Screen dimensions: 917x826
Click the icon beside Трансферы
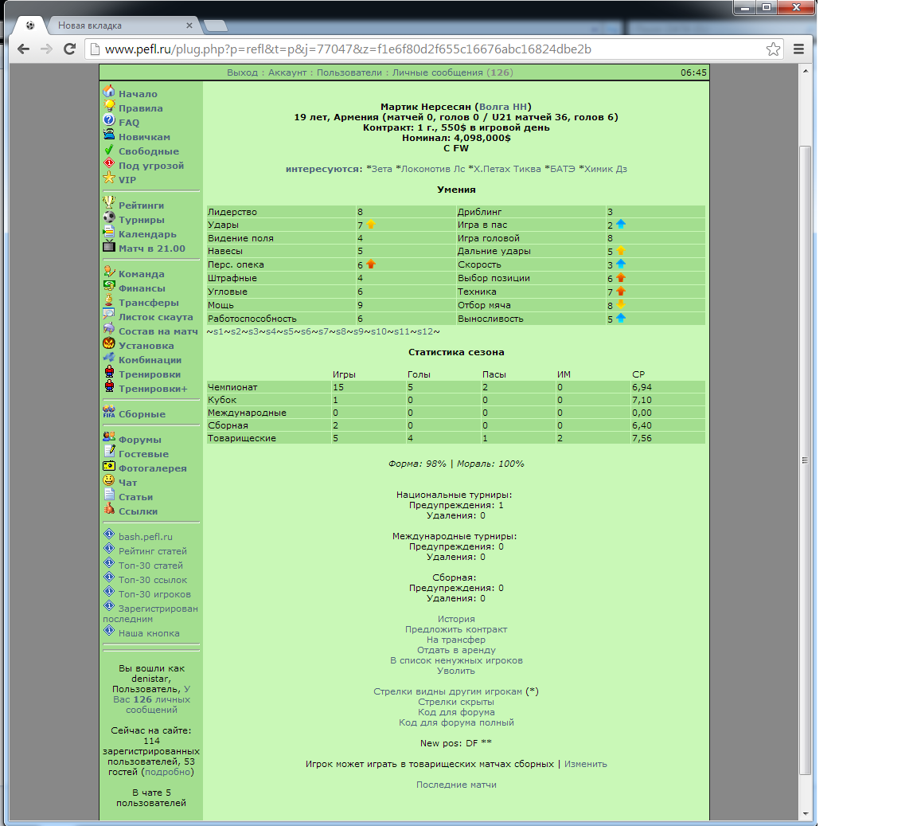point(109,301)
